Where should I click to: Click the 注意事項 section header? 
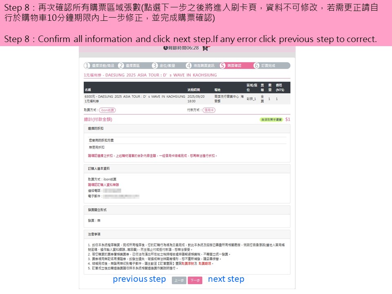[x=94, y=234]
